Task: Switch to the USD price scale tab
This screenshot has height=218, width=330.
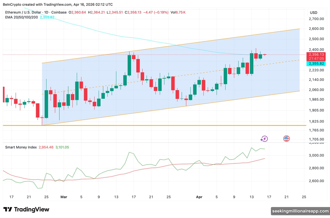Action: pyautogui.click(x=314, y=12)
